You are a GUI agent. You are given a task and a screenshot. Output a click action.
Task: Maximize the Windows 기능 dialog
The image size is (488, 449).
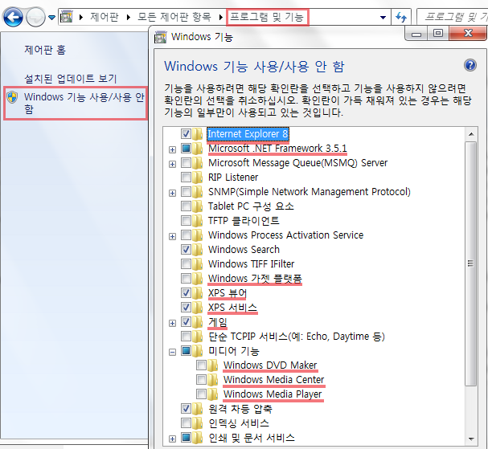(438, 33)
